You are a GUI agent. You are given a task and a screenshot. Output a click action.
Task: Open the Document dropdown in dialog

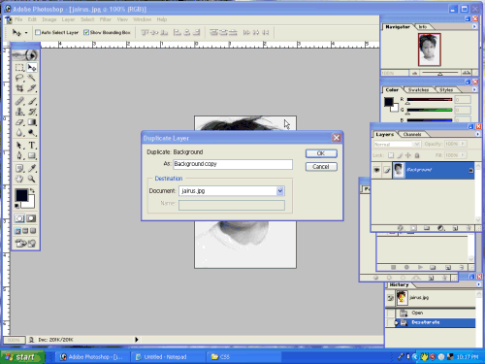tap(280, 191)
